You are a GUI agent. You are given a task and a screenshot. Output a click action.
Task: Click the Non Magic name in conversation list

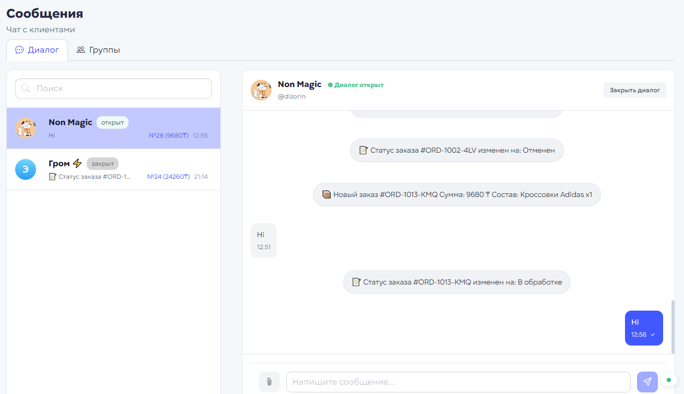pos(70,122)
